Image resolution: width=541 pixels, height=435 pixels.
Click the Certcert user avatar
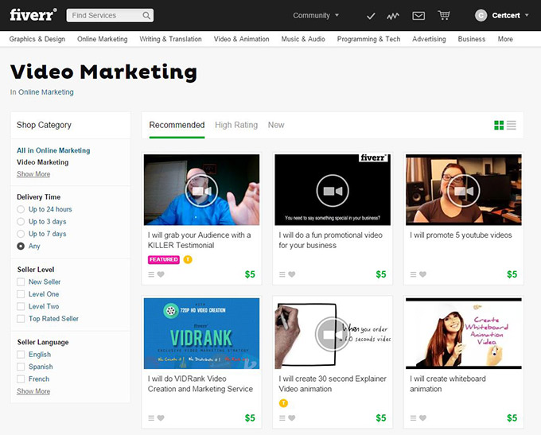pos(481,15)
